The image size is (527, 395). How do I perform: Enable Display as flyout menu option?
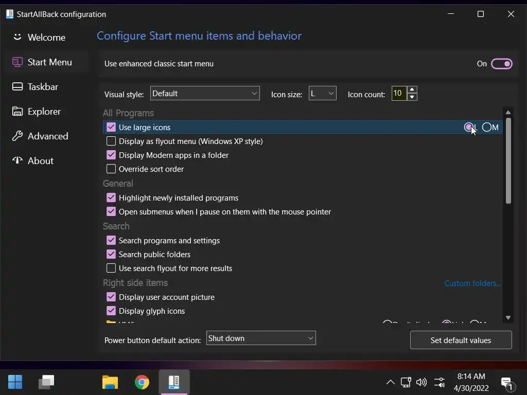point(111,141)
